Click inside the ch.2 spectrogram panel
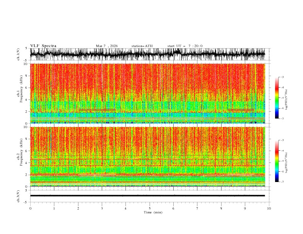 148,157
